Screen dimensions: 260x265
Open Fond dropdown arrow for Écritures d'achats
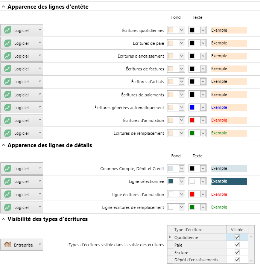click(x=181, y=81)
